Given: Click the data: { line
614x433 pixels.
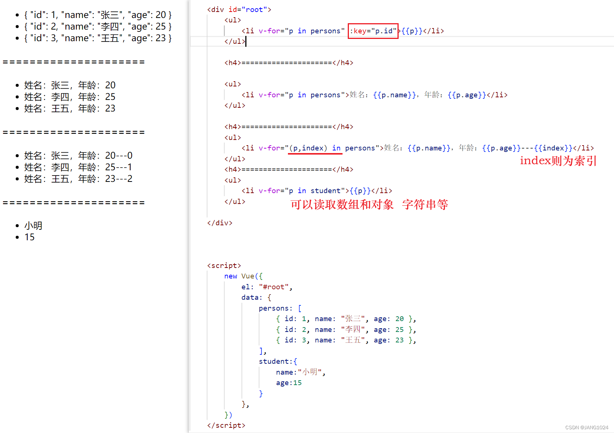Looking at the screenshot, I should tap(257, 298).
